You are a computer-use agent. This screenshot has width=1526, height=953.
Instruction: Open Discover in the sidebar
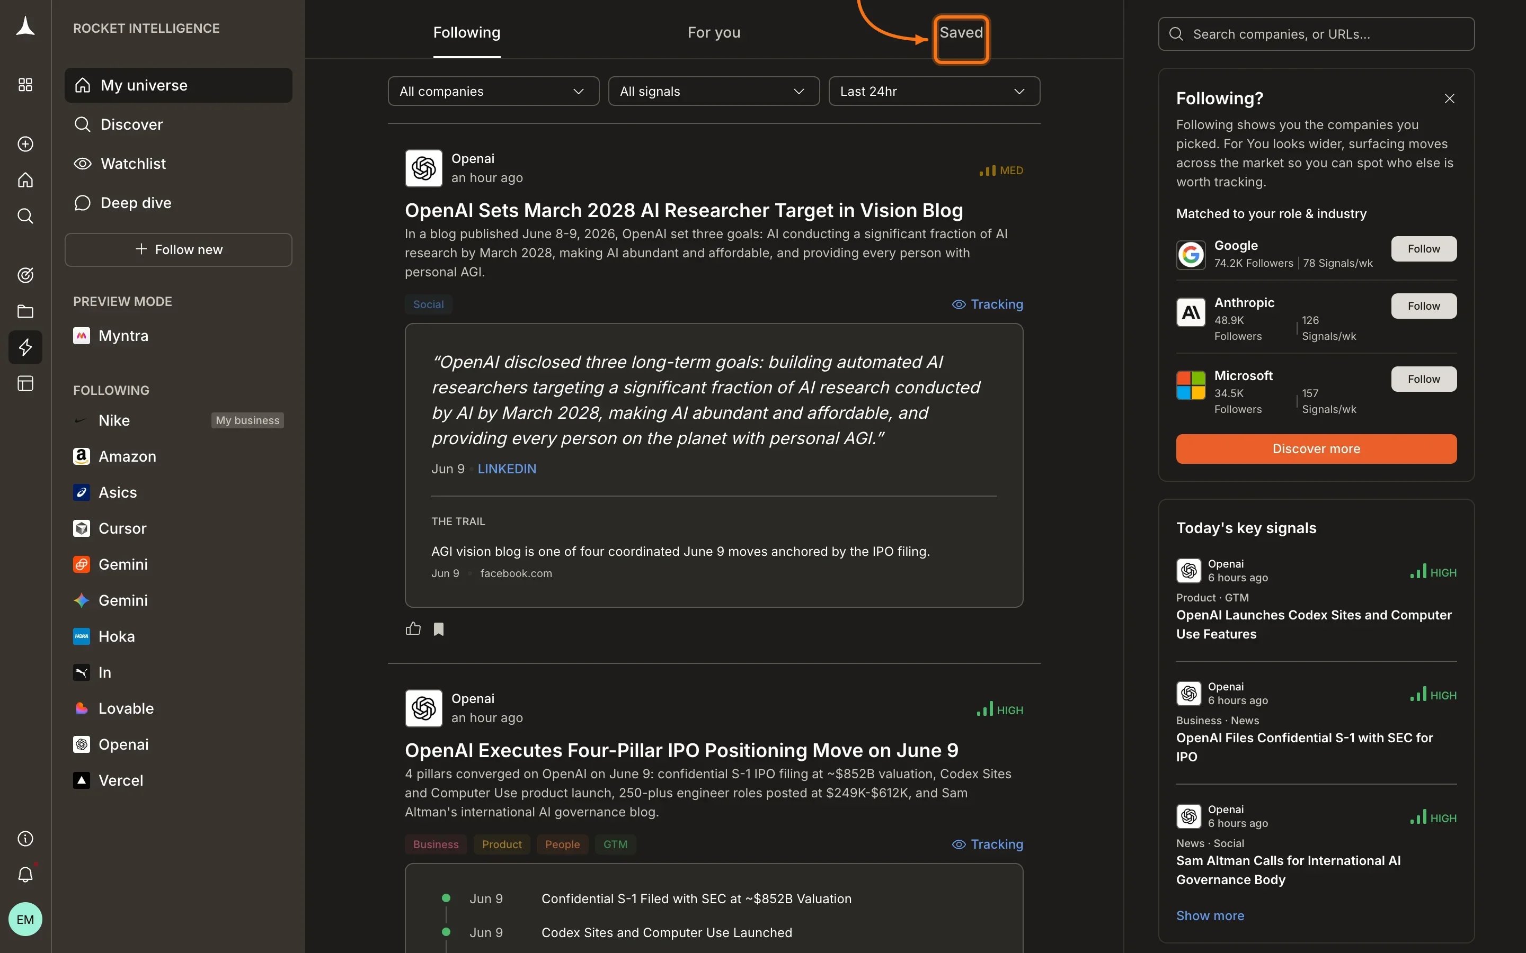tap(179, 124)
